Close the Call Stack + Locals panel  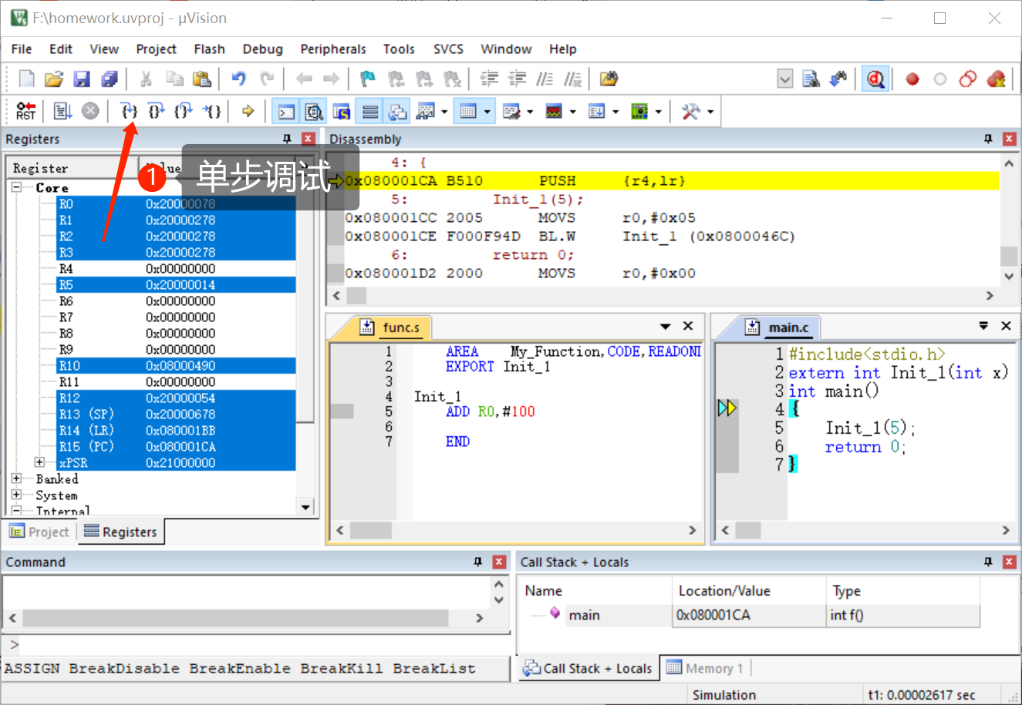(x=1009, y=562)
